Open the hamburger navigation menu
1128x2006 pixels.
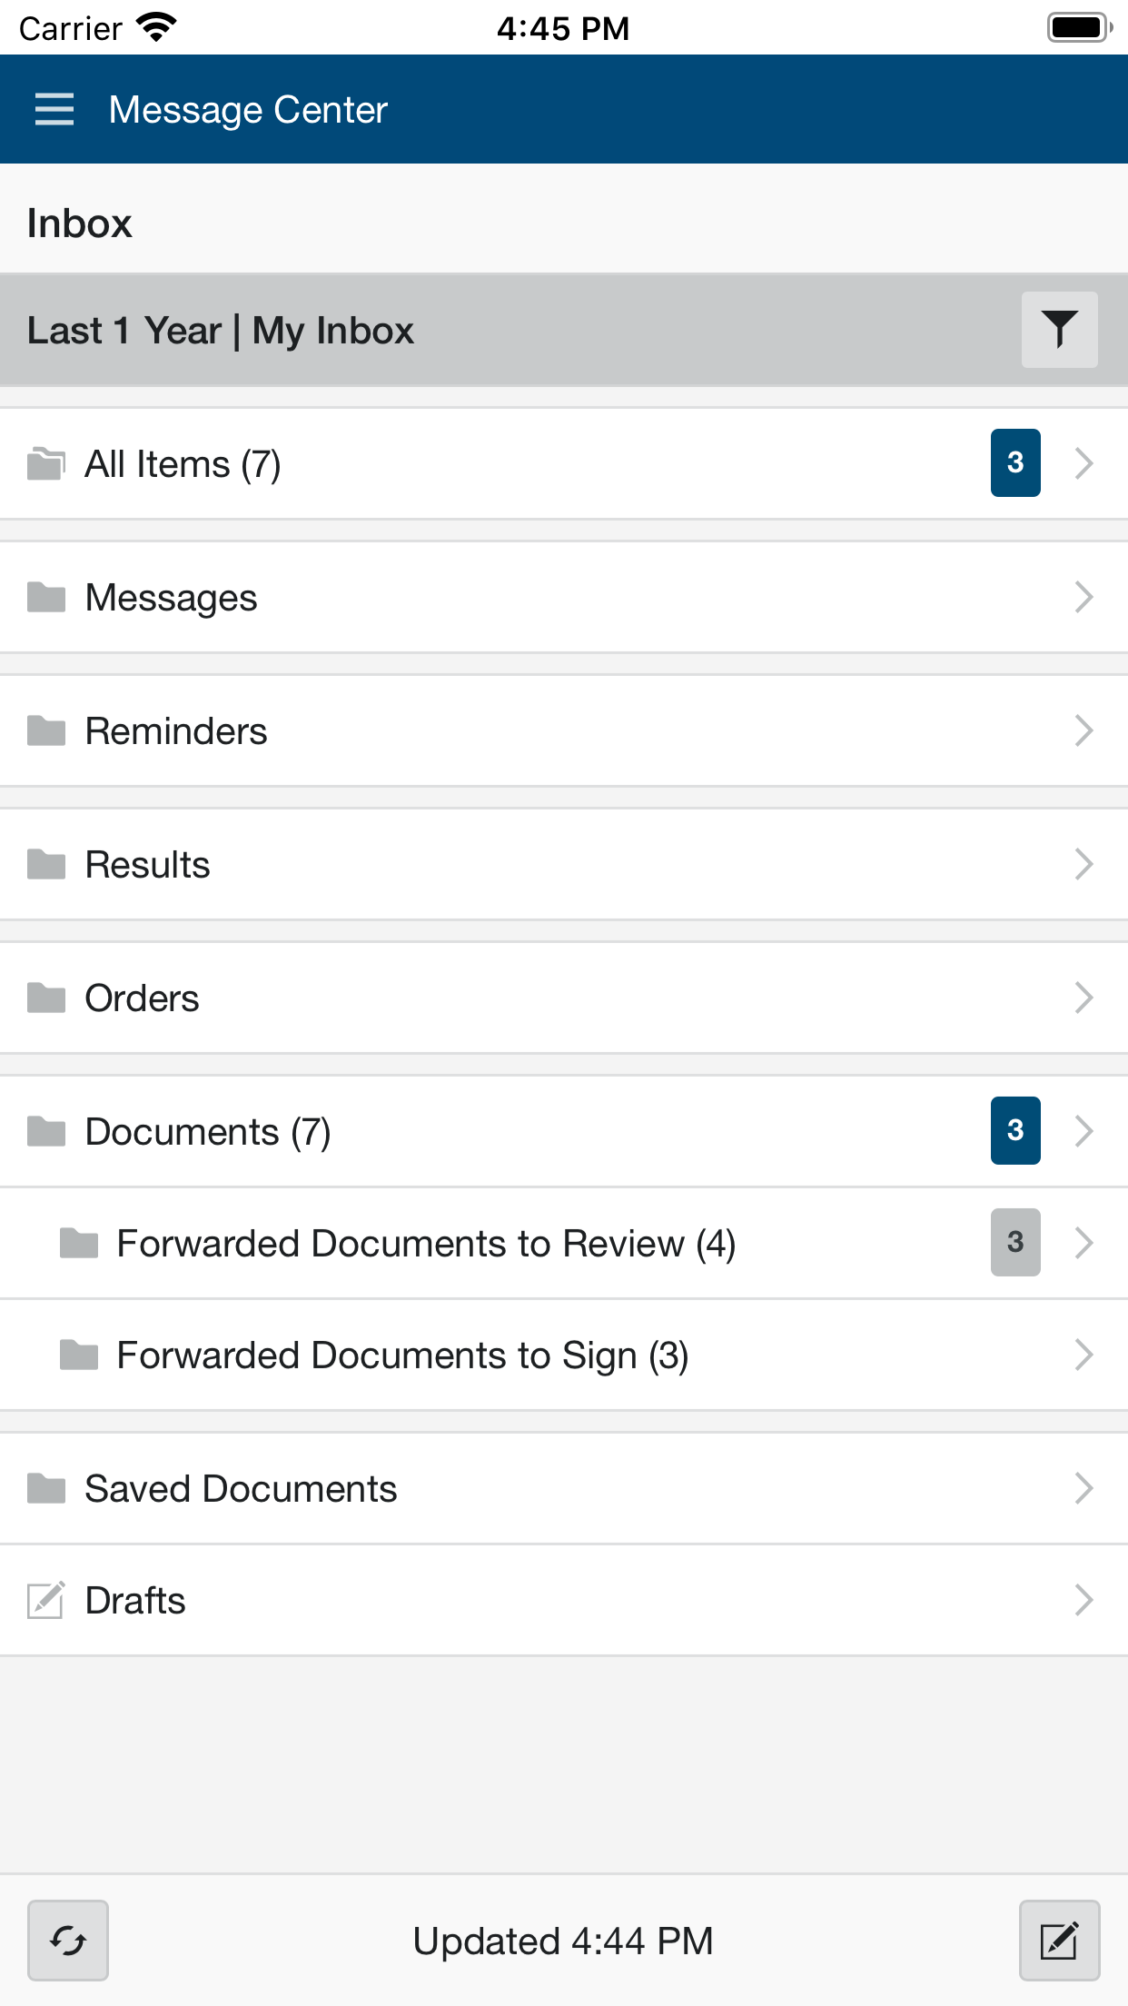point(54,110)
